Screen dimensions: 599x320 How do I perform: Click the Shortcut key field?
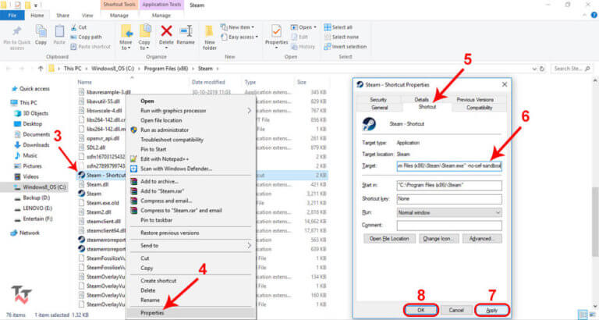point(449,199)
